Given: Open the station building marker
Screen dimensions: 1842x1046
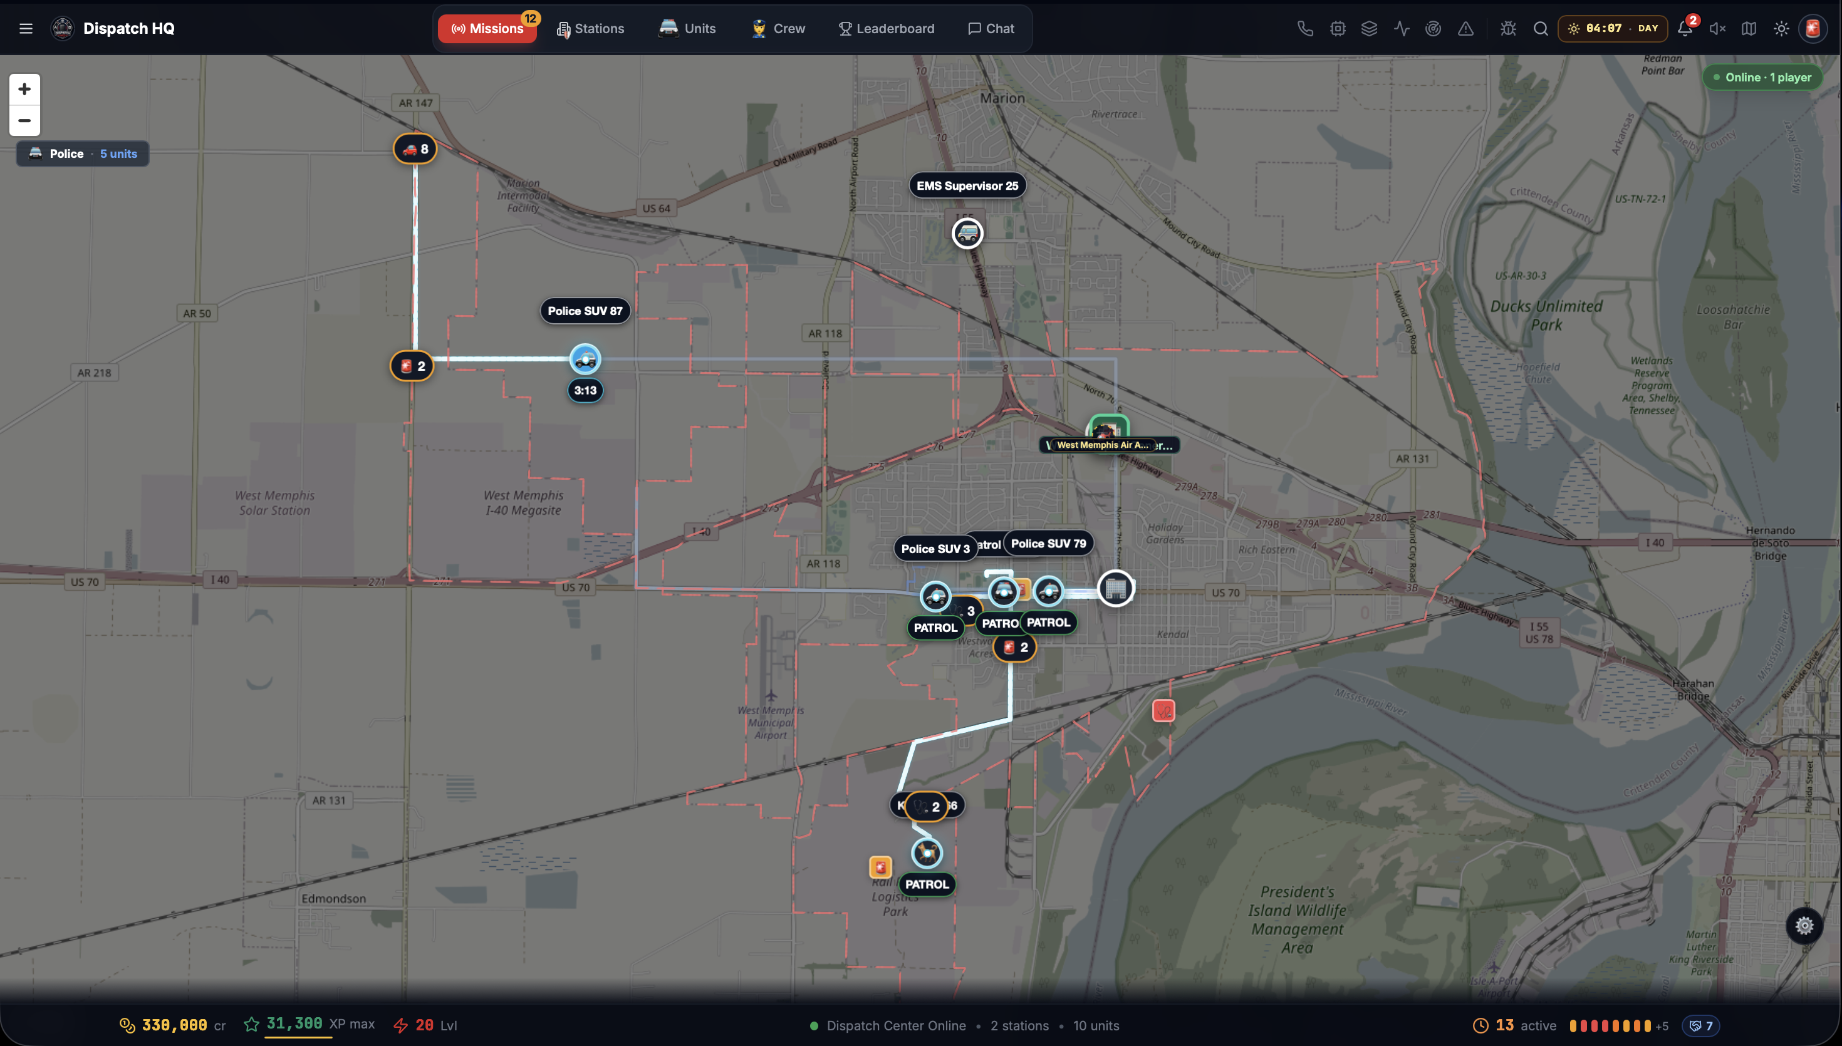Looking at the screenshot, I should (x=1116, y=589).
